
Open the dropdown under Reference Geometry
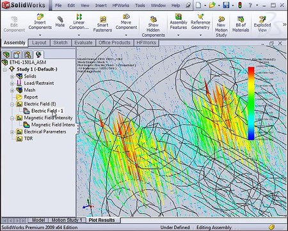pos(200,35)
